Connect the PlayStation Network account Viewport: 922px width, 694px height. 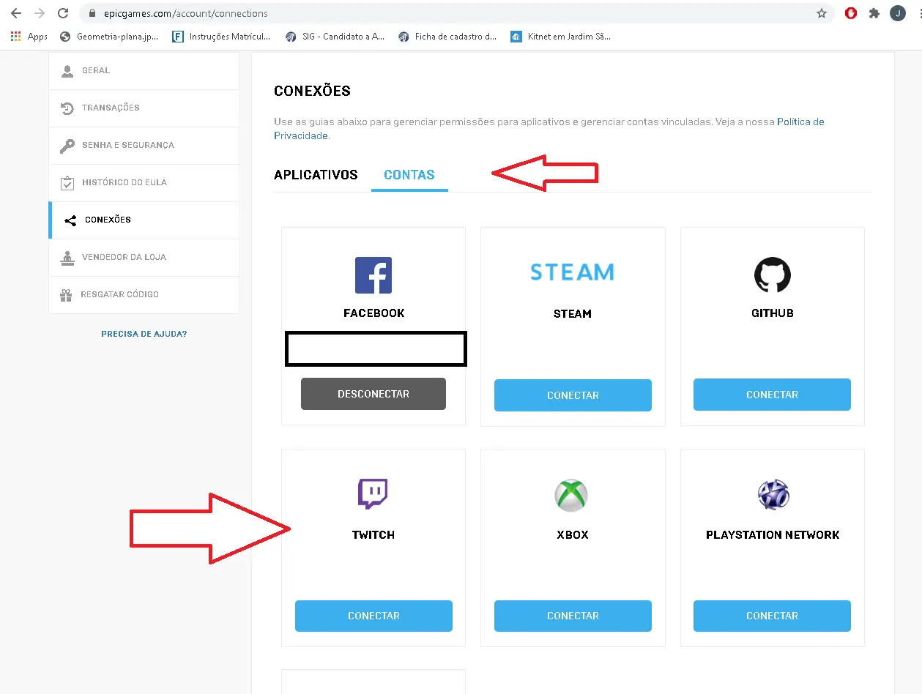(x=772, y=616)
